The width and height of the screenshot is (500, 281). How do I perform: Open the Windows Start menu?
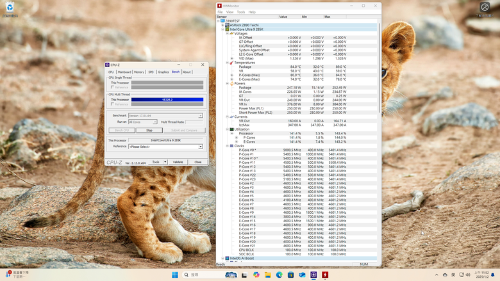175,275
